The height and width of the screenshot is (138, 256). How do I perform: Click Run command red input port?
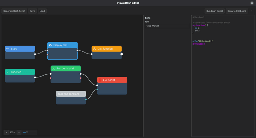click(51, 78)
